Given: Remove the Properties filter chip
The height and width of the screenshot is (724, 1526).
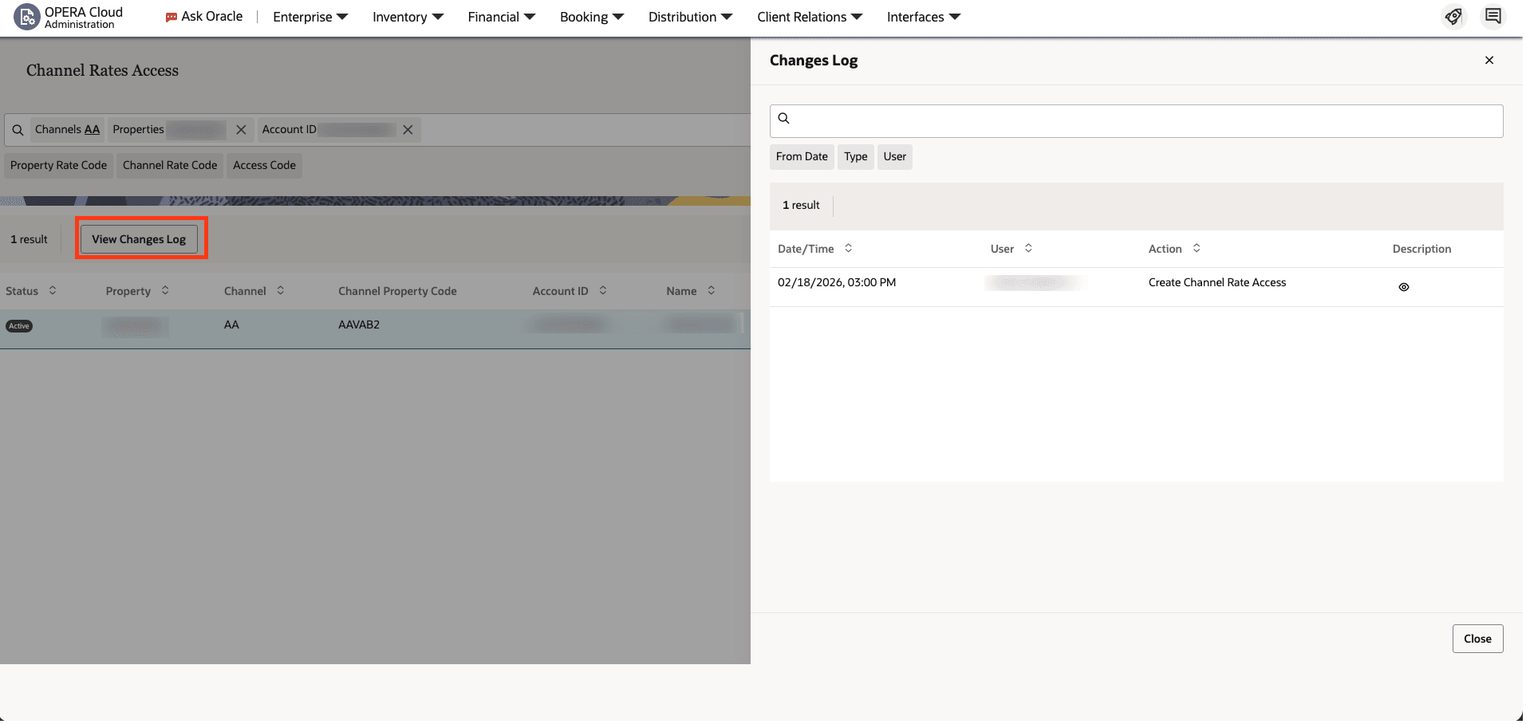Looking at the screenshot, I should point(241,130).
